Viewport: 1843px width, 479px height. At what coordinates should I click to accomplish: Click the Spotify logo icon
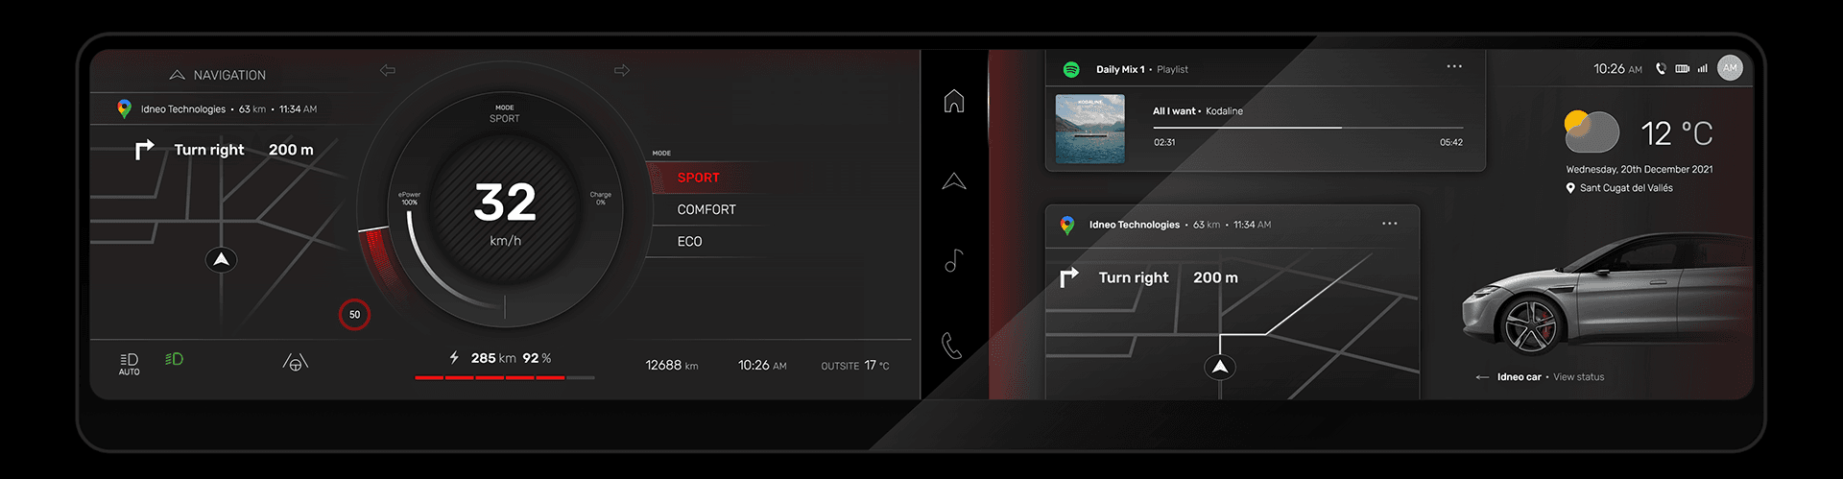tap(1071, 69)
